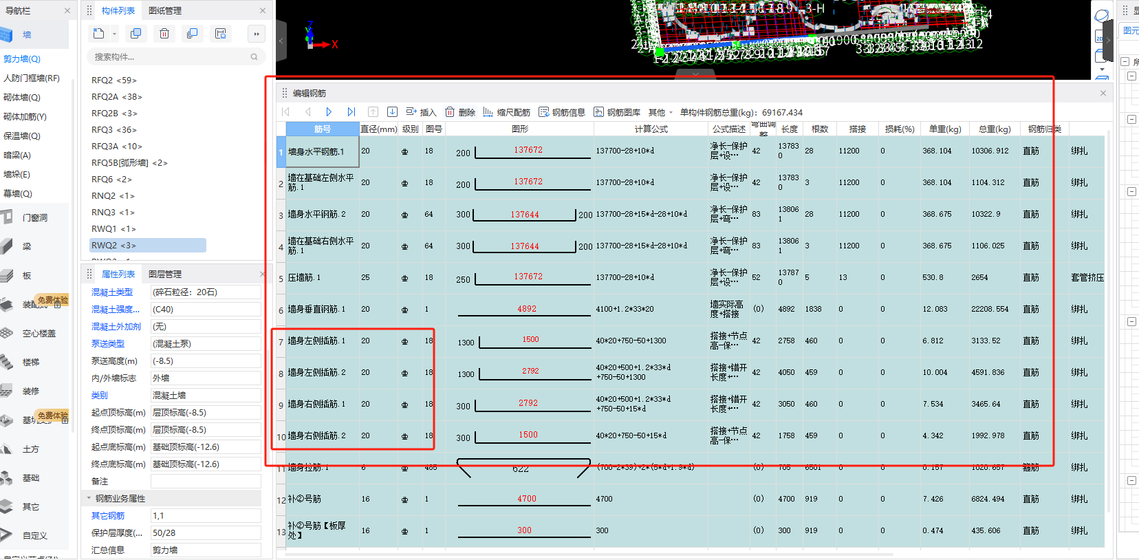The width and height of the screenshot is (1139, 560).
Task: Open the 基础 foundation category
Action: (30, 477)
